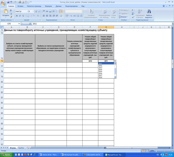Click the Save icon in Quick Access toolbar

[x=8, y=2]
